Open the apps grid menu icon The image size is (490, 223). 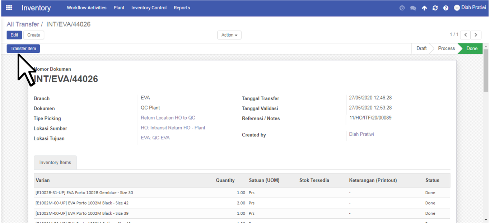[9, 8]
